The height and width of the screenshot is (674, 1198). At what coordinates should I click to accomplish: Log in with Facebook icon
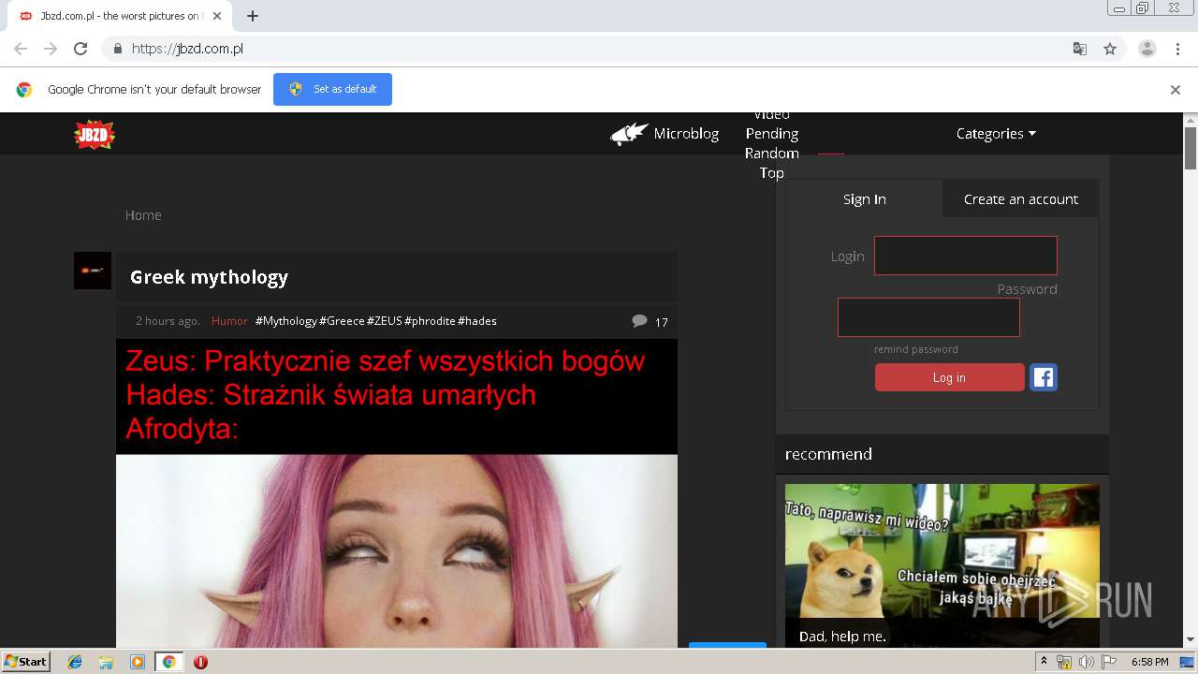click(x=1044, y=377)
